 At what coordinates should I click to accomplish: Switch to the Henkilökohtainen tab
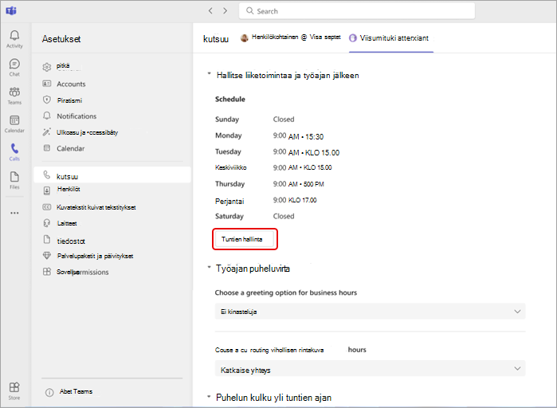(291, 37)
